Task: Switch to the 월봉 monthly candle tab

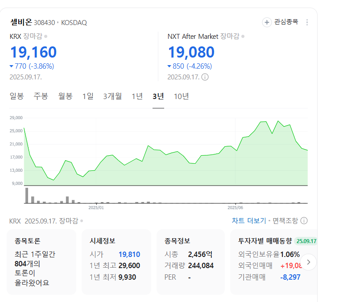Action: pyautogui.click(x=65, y=96)
